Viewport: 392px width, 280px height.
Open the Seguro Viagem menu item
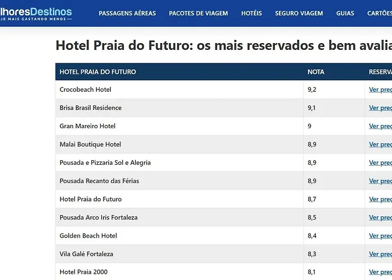point(299,13)
